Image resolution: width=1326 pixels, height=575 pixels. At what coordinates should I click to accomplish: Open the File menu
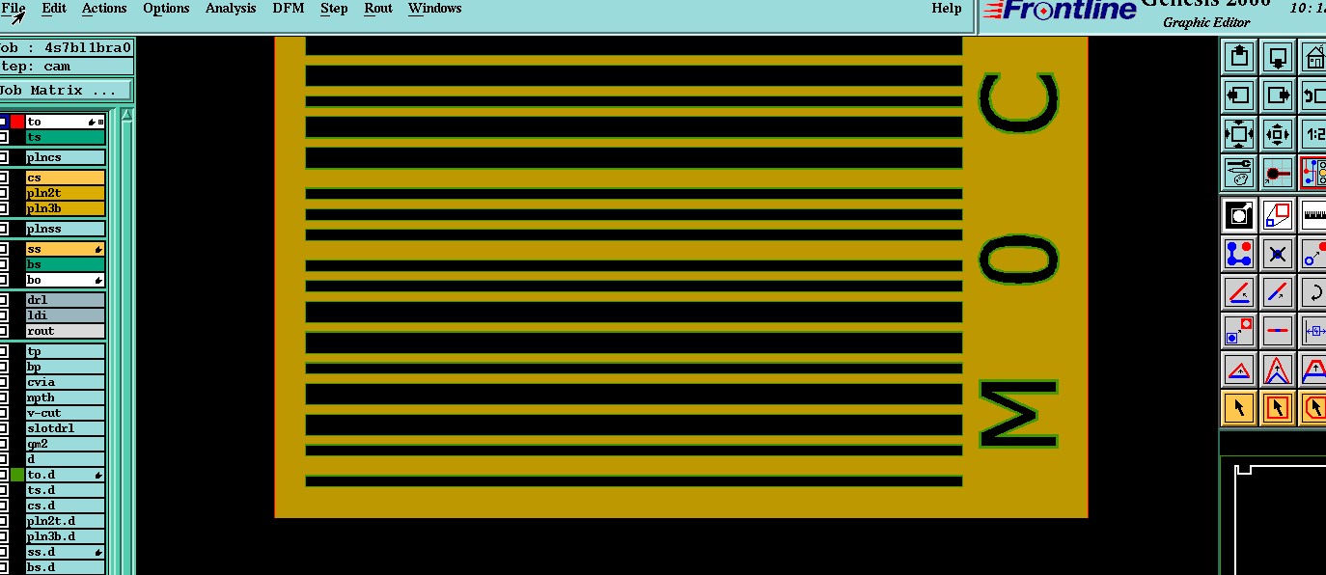[14, 8]
